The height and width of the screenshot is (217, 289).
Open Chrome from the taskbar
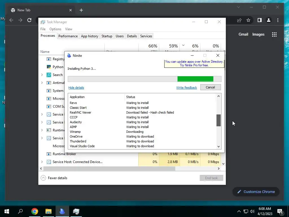tap(35, 211)
